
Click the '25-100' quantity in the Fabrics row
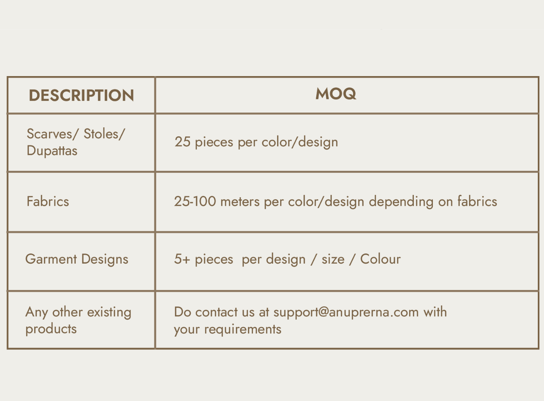195,201
